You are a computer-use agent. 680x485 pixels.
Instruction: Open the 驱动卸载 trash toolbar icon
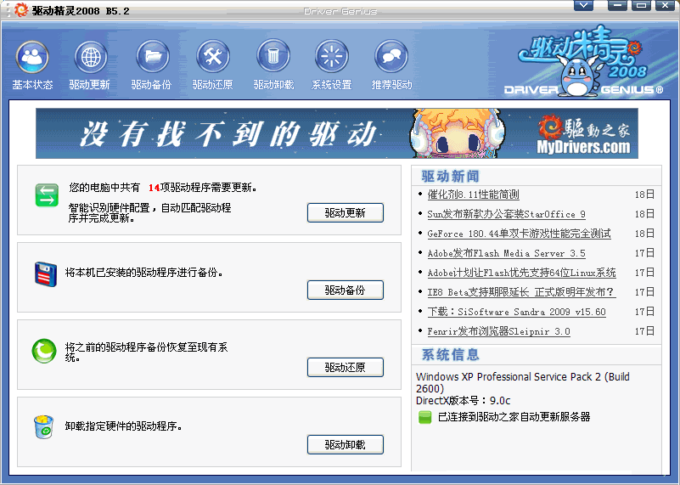273,58
